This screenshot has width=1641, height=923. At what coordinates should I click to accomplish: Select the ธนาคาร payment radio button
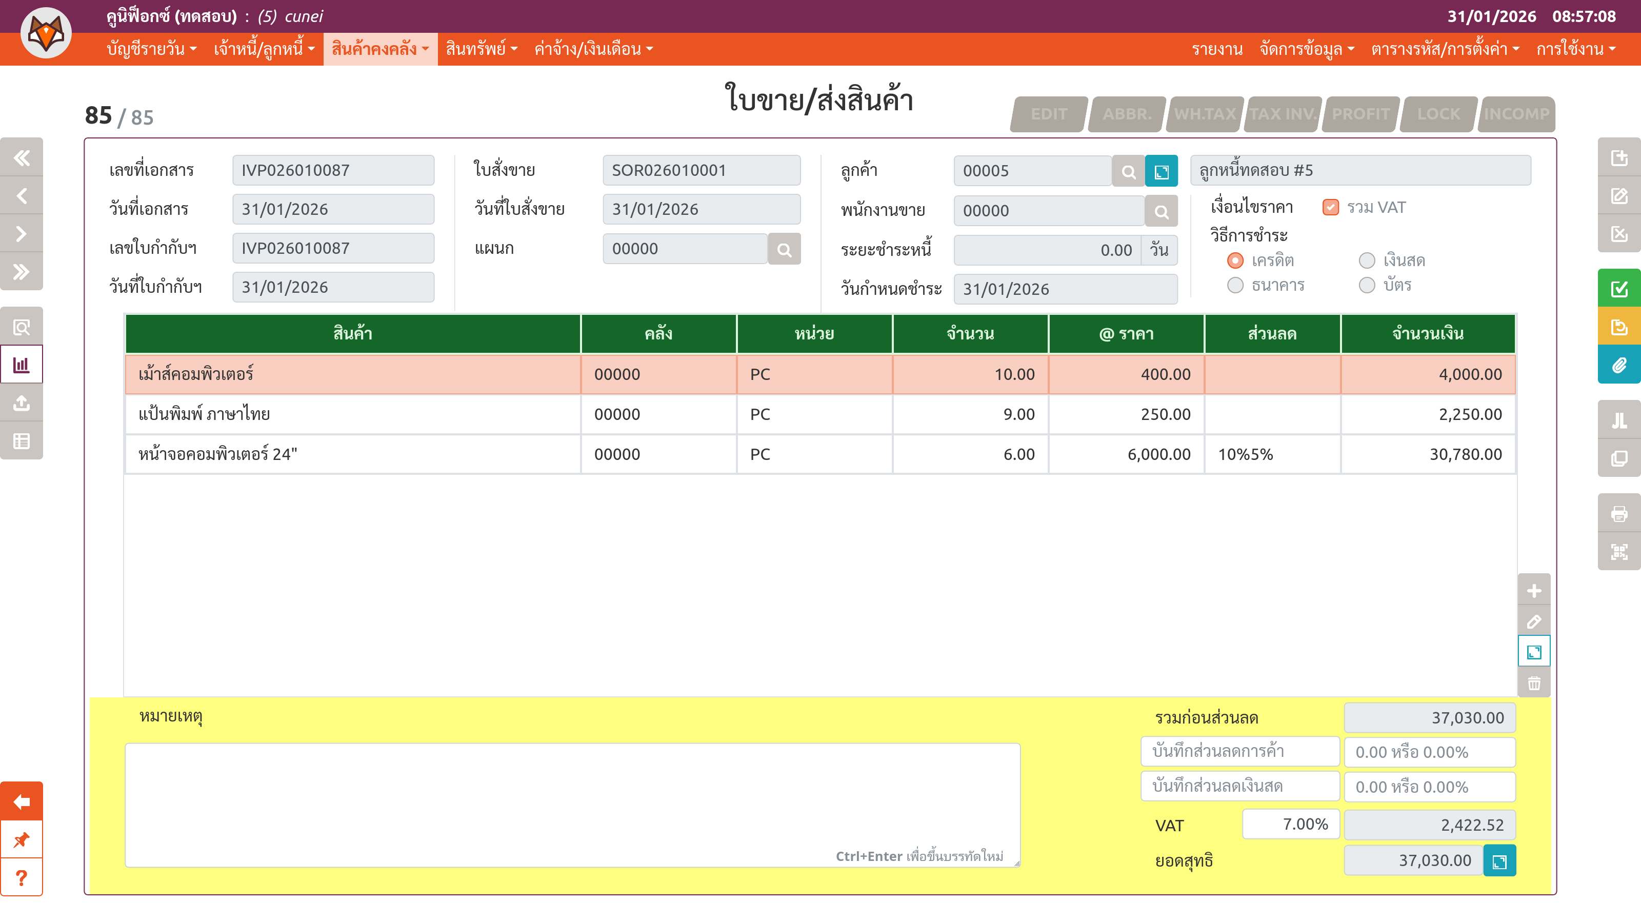click(x=1235, y=286)
